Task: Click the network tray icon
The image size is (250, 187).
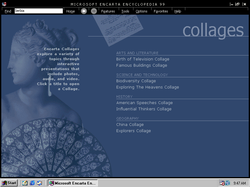Action: click(227, 183)
